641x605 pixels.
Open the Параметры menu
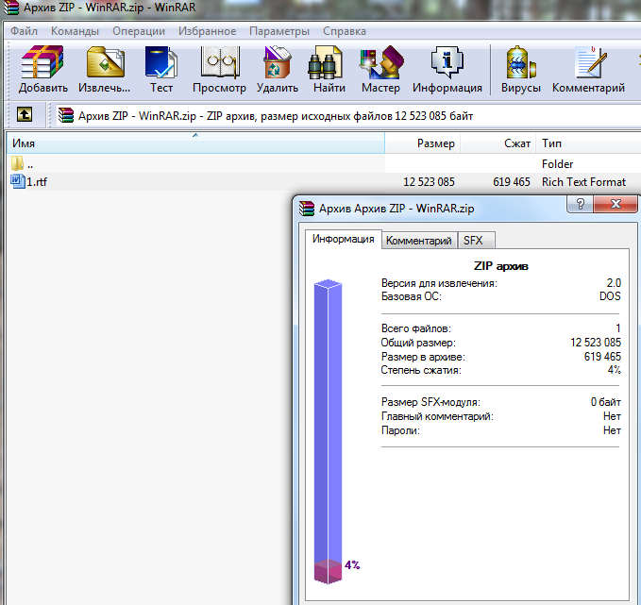click(279, 31)
